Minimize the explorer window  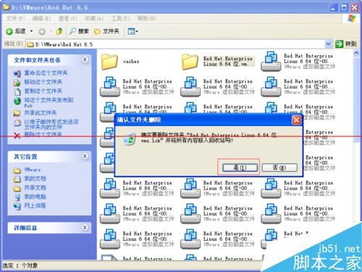[333, 8]
